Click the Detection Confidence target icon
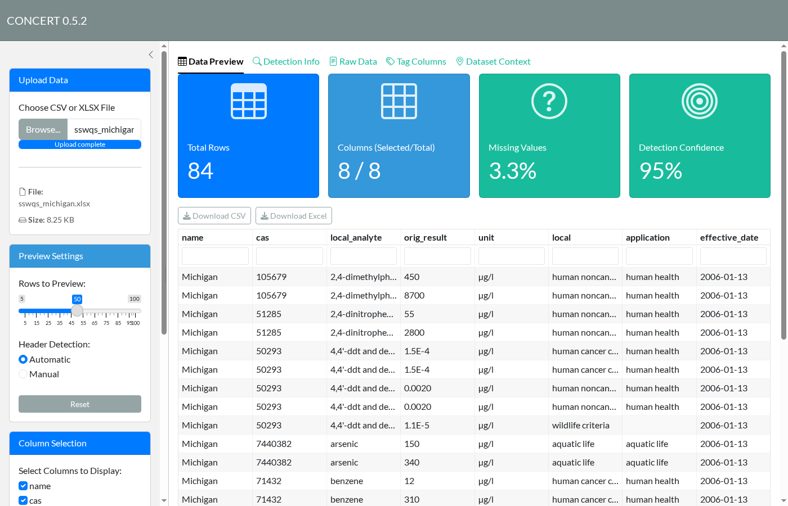 point(700,101)
